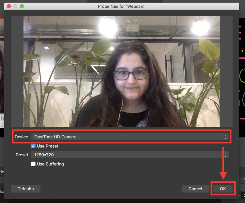Click the Device dropdown arrow stepper
The height and width of the screenshot is (203, 245).
click(225, 137)
